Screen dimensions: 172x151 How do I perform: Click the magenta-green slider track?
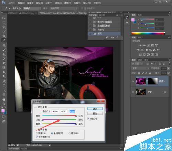click(59, 120)
